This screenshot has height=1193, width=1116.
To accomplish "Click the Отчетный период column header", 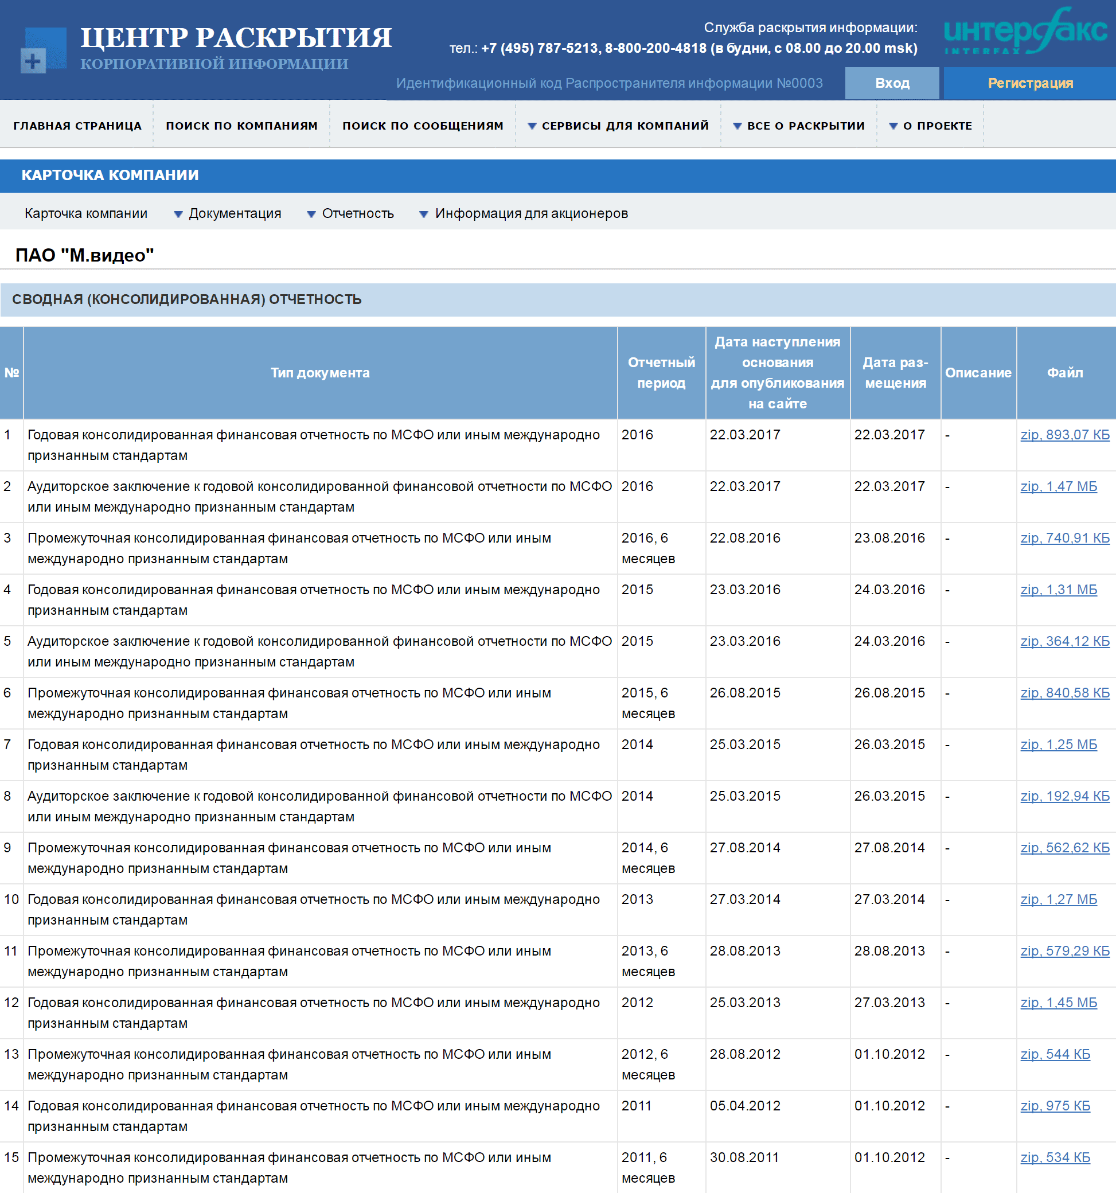I will (661, 373).
